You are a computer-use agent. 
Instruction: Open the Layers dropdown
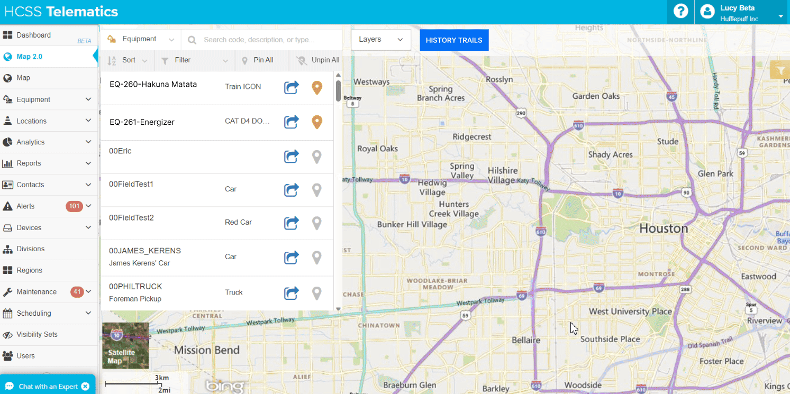(381, 40)
